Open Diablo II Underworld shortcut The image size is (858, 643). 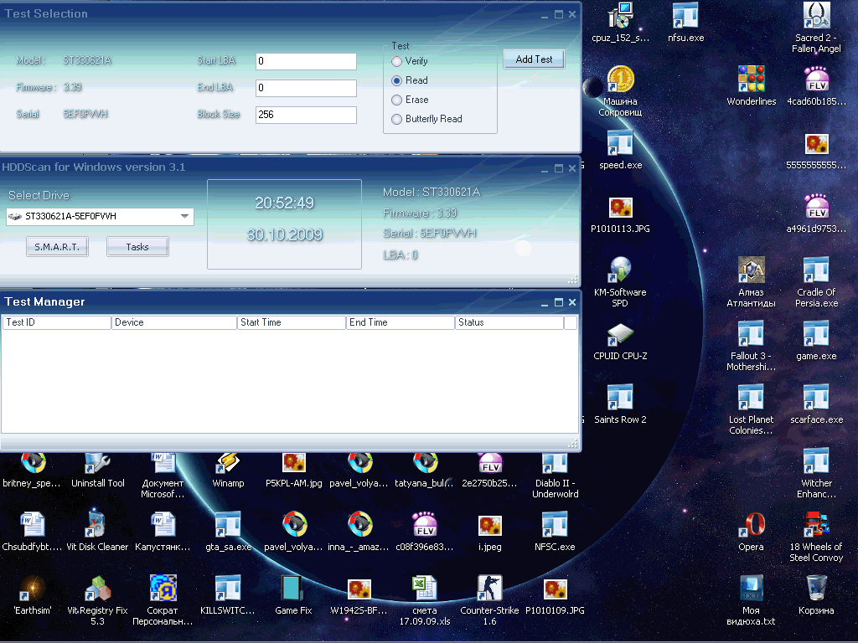pyautogui.click(x=556, y=463)
